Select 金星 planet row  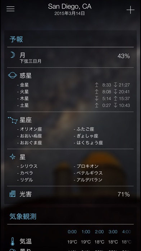(x=73, y=85)
